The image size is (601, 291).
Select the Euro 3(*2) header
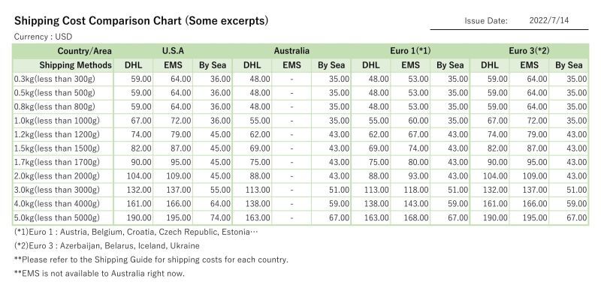529,51
